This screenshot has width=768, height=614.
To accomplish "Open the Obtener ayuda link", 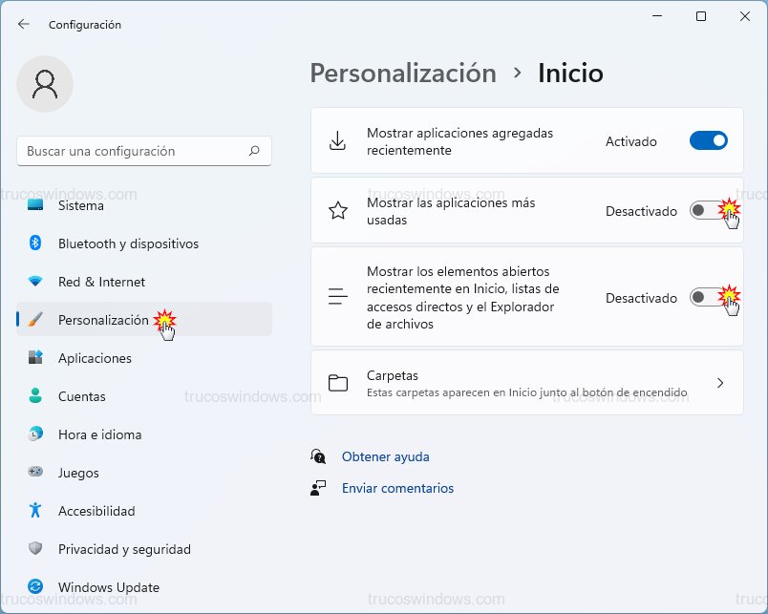I will pos(386,456).
